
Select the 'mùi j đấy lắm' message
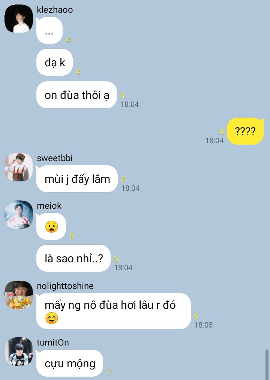[77, 179]
